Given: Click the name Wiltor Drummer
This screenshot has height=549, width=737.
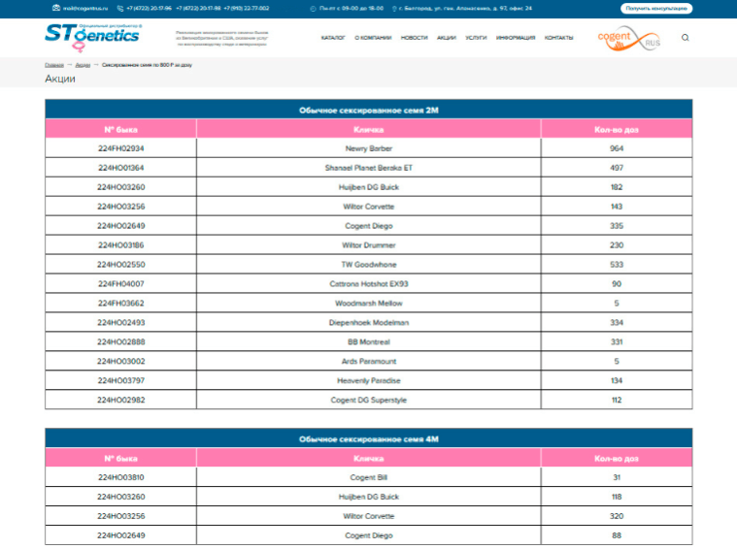Looking at the screenshot, I should tap(369, 245).
